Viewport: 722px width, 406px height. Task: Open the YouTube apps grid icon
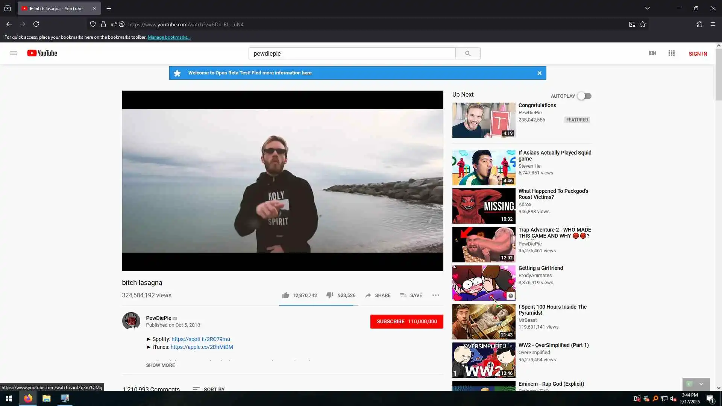coord(672,53)
